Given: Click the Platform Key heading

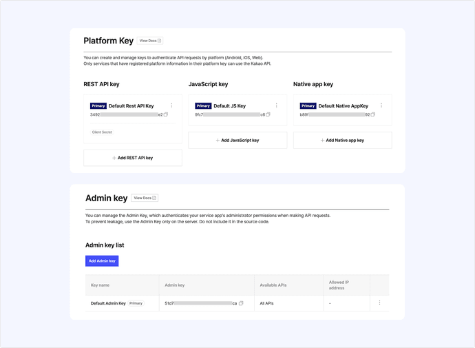Looking at the screenshot, I should click(109, 41).
